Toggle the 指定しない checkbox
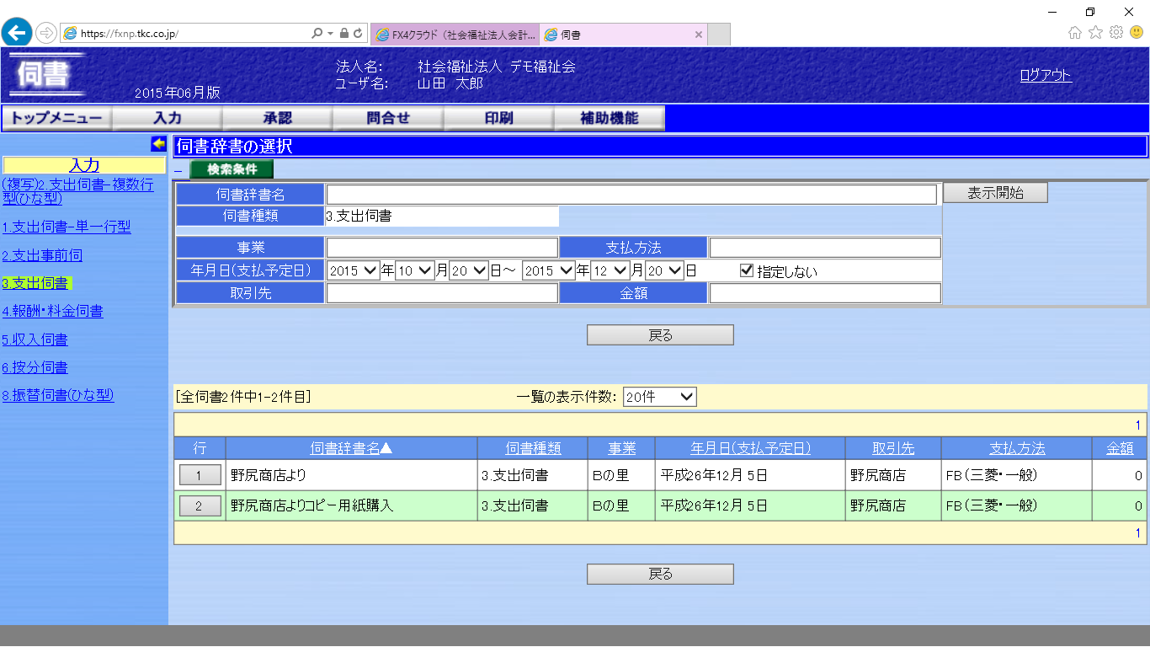This screenshot has height=647, width=1150. click(x=746, y=270)
